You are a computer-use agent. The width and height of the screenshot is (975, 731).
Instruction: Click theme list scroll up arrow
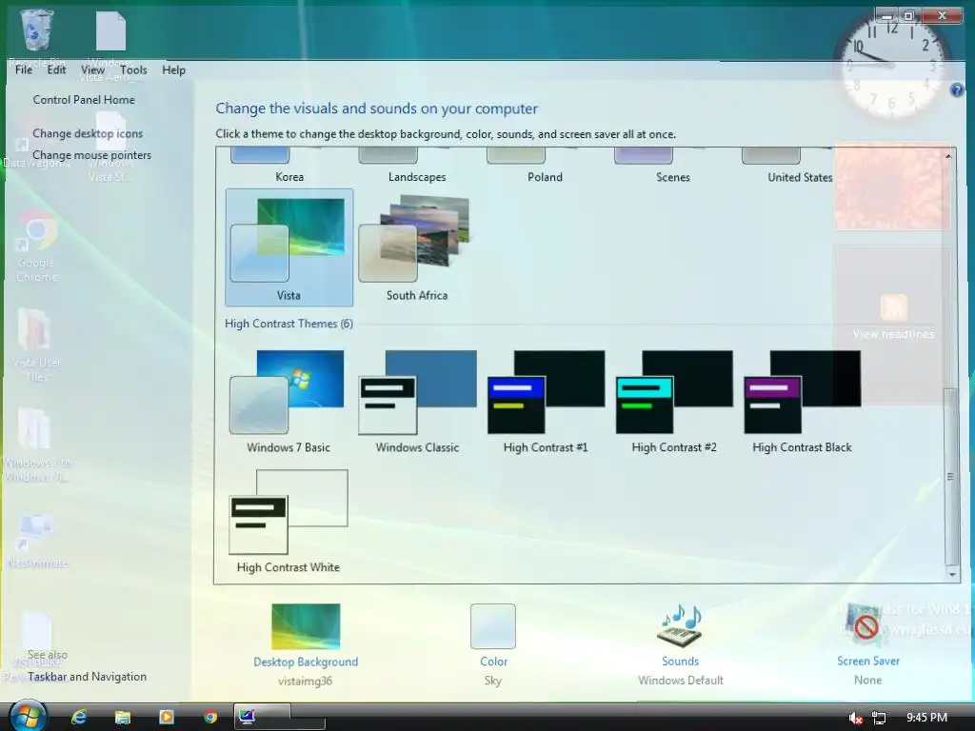pos(948,156)
